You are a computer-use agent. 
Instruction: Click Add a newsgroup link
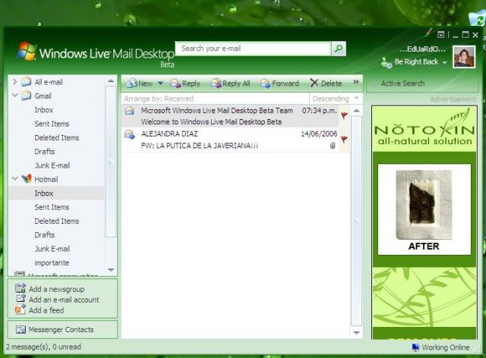(x=57, y=289)
